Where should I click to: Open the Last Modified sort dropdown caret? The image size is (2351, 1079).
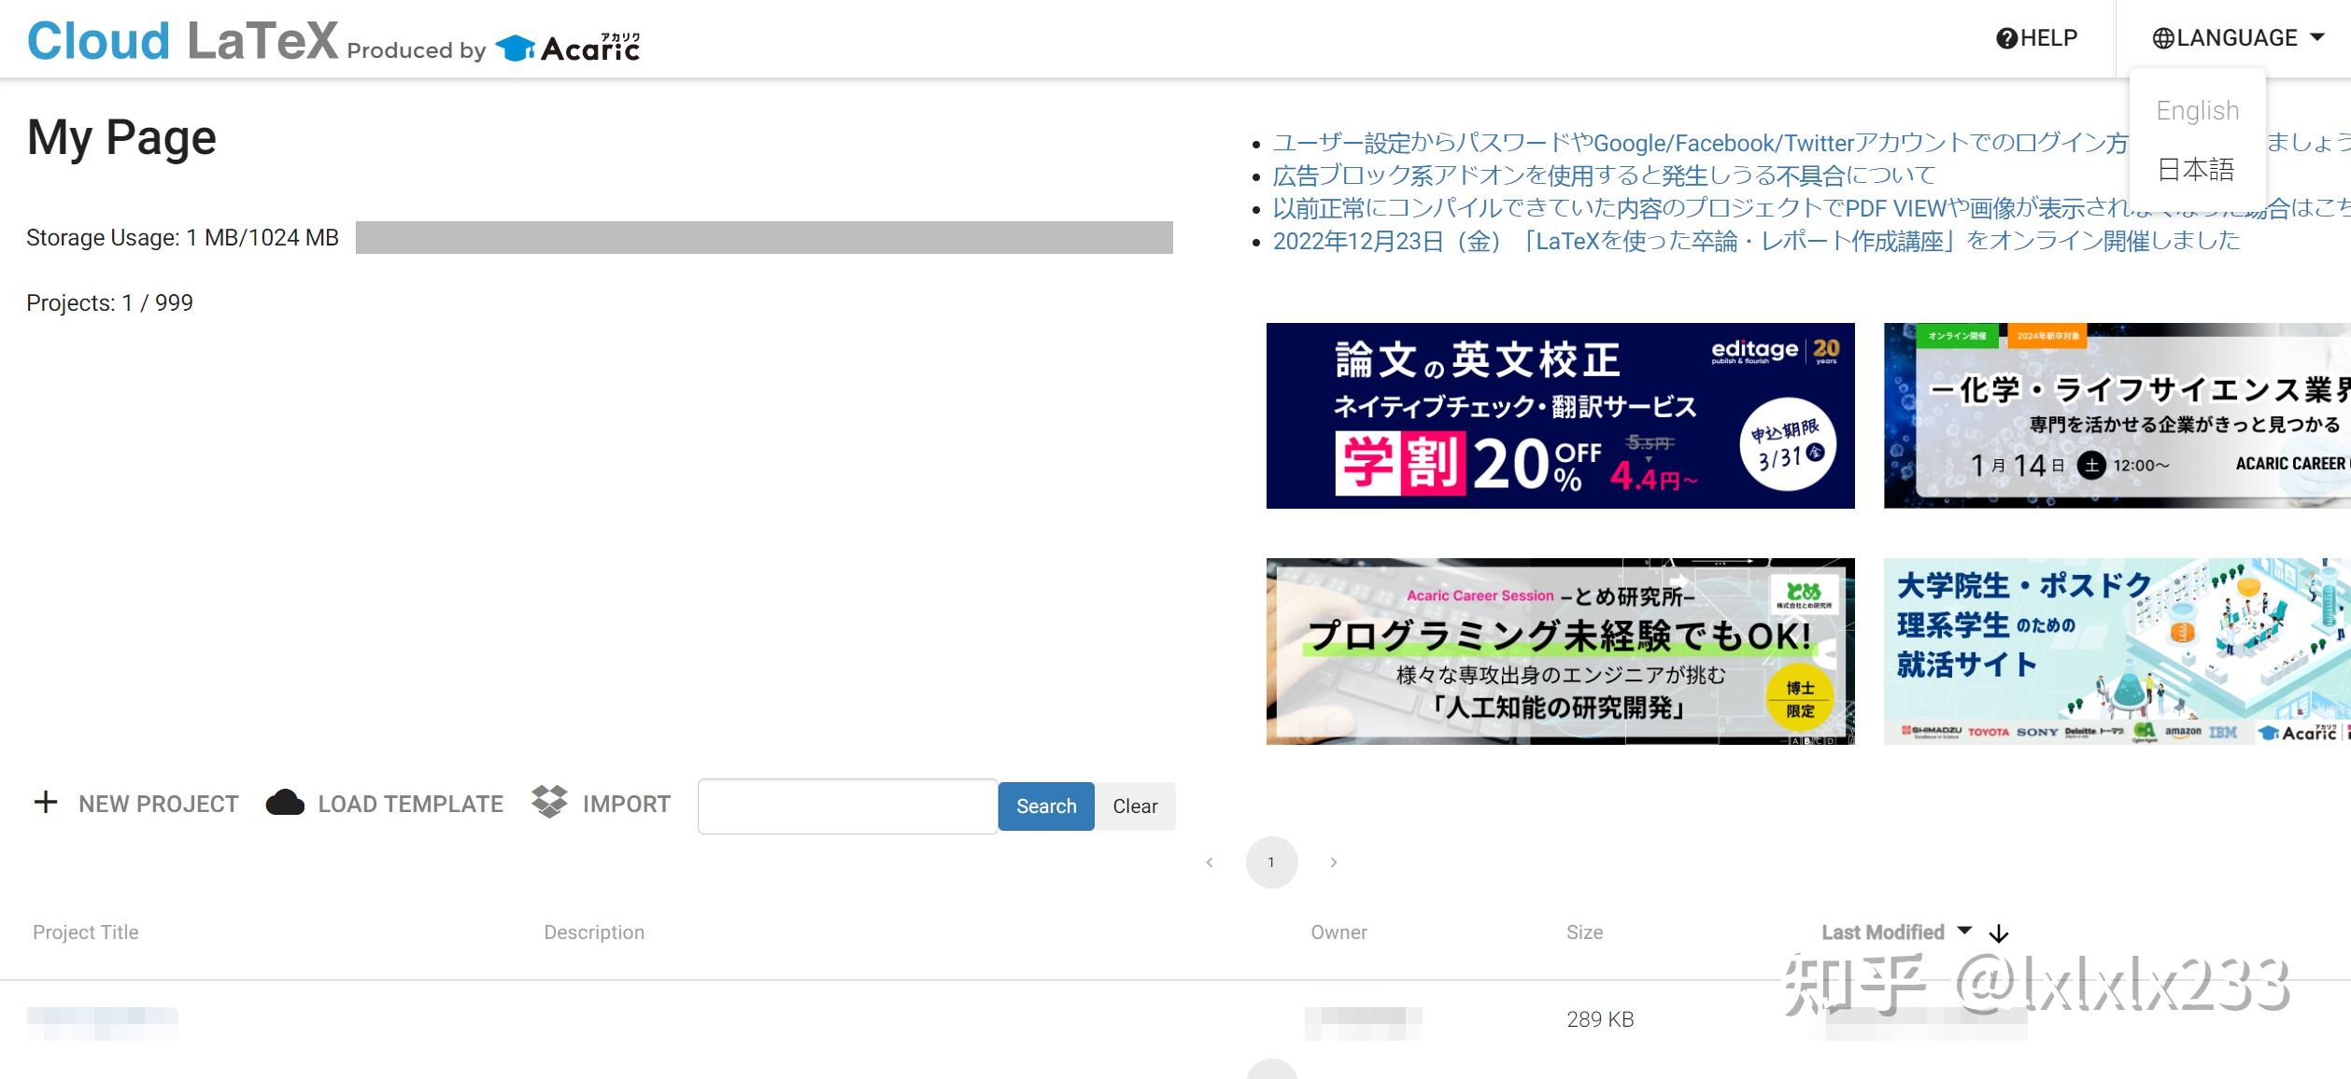[1964, 931]
